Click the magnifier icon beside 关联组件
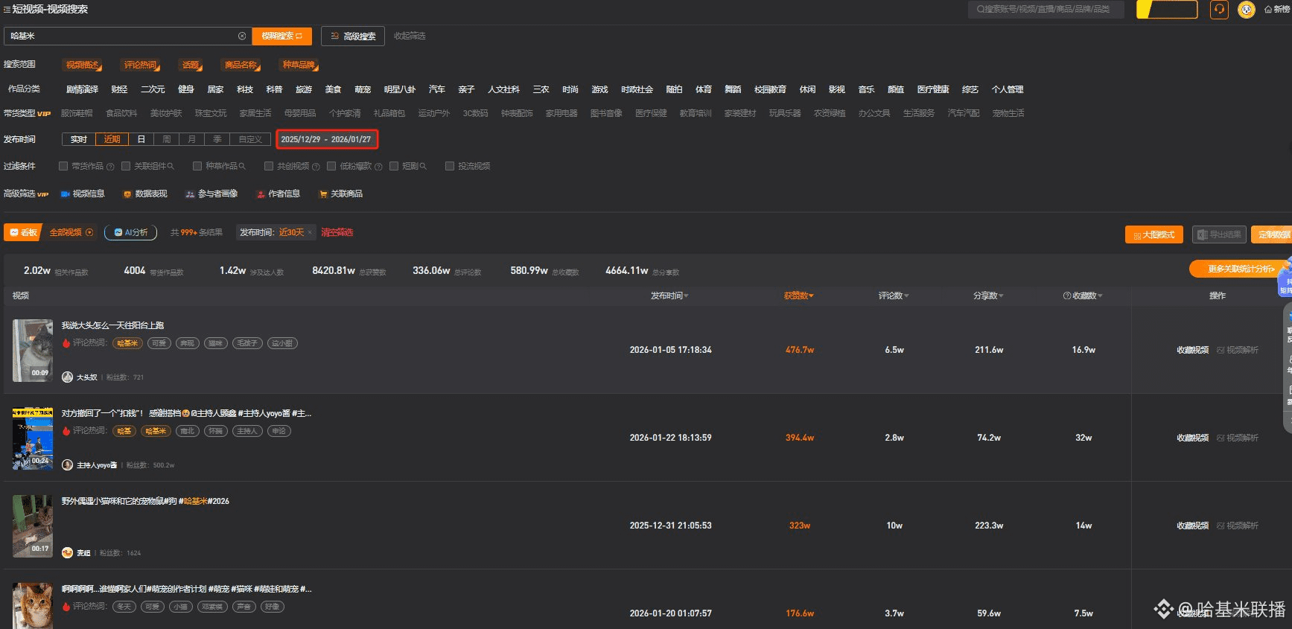The image size is (1292, 629). [x=171, y=166]
